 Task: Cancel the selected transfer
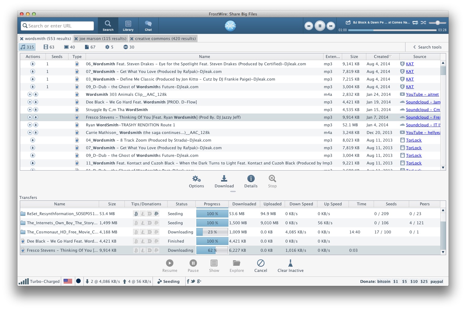[261, 266]
